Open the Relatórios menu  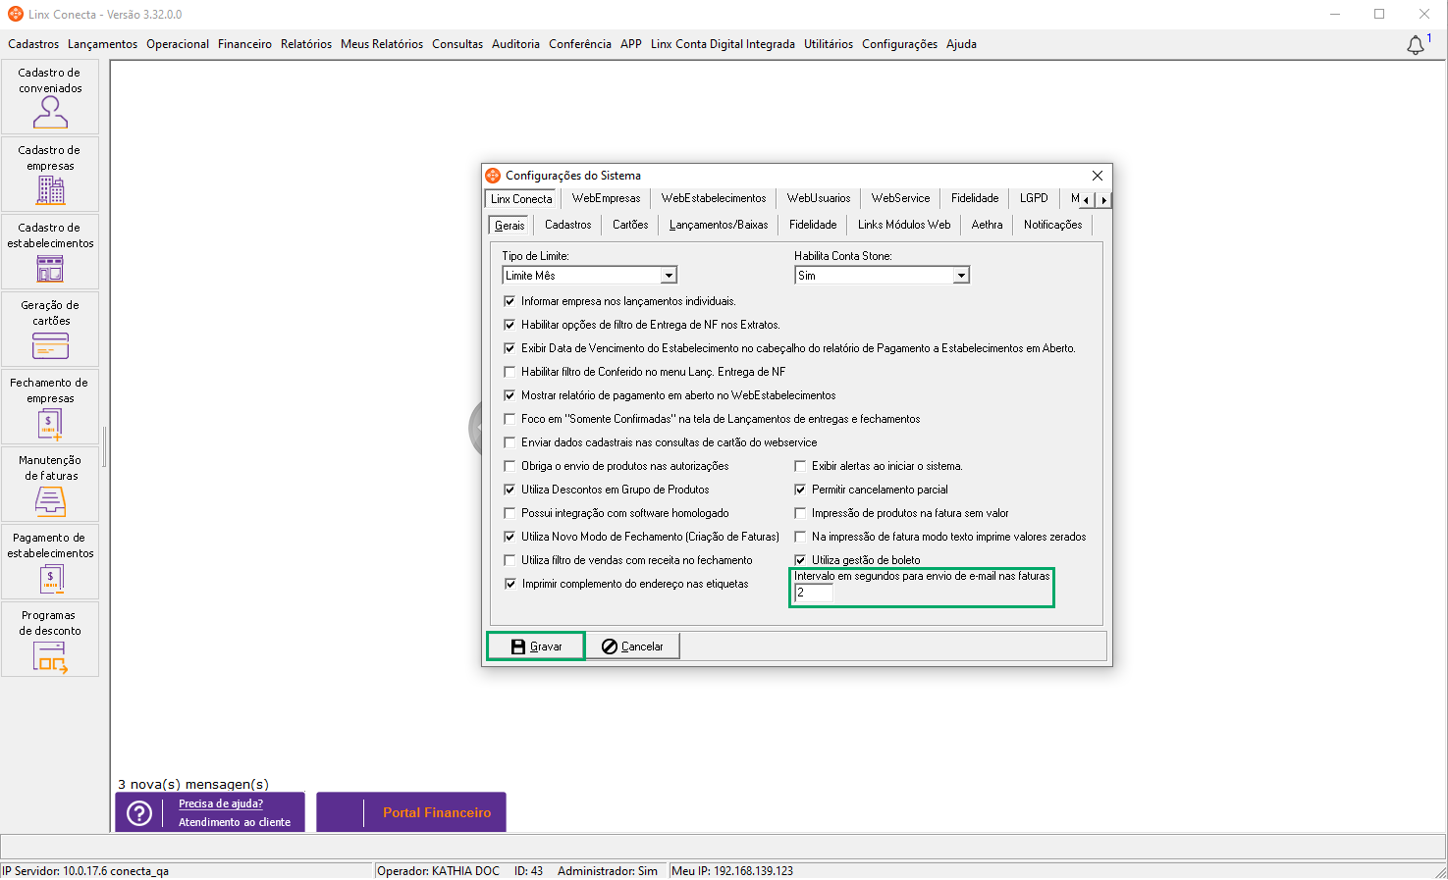coord(306,44)
